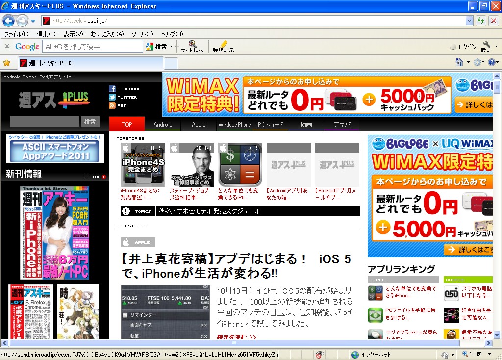The height and width of the screenshot is (360, 502).
Task: Open the Google toolbar 設定 wrench
Action: [486, 47]
